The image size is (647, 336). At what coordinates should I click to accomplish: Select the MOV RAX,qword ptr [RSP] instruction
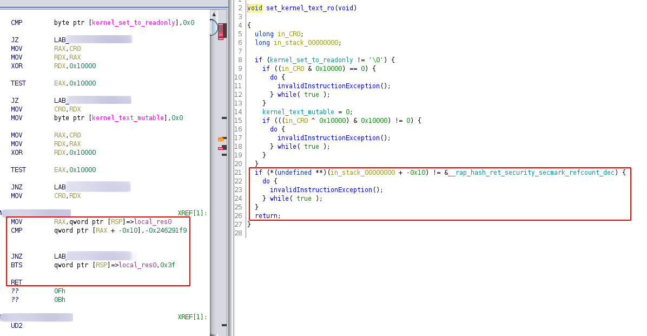pyautogui.click(x=91, y=222)
